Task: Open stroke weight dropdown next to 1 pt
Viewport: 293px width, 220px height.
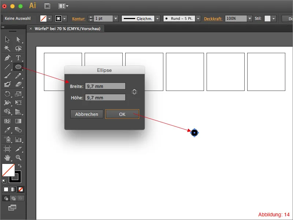Action: 116,19
